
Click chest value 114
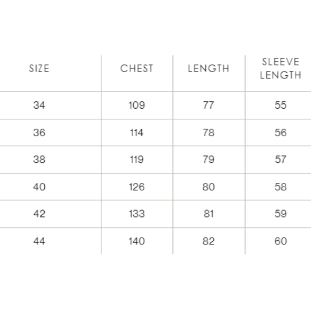(137, 132)
